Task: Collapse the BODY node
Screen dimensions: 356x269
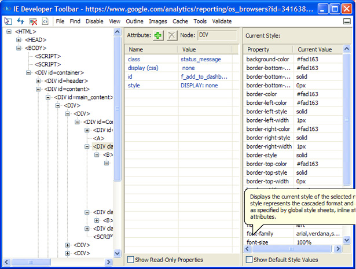Action: (19, 48)
